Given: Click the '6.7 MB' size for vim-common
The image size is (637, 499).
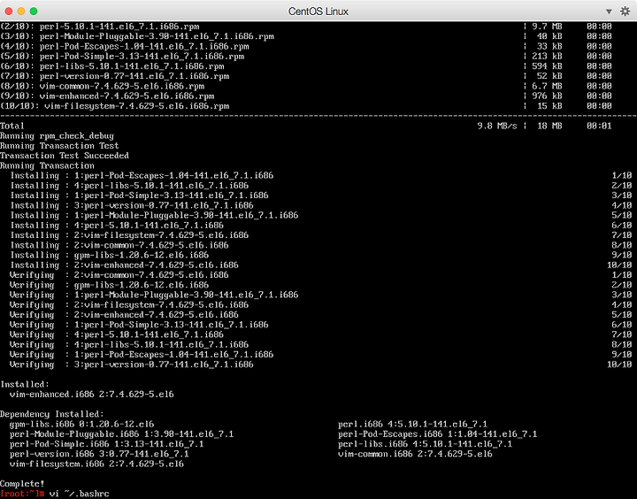Looking at the screenshot, I should click(547, 86).
